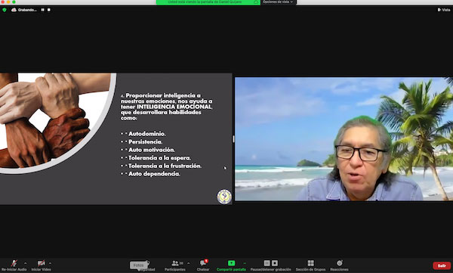The image size is (453, 273).
Task: Open the Vista layout menu
Action: (444, 10)
